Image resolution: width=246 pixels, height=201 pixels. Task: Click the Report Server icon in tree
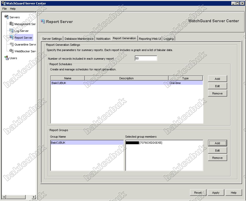(11, 37)
